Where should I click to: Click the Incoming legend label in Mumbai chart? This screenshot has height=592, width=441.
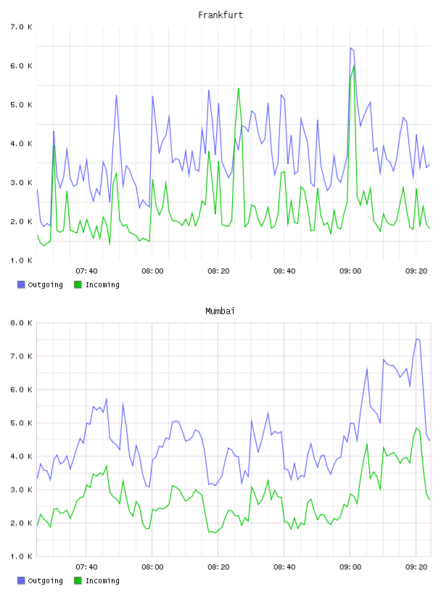coord(102,581)
